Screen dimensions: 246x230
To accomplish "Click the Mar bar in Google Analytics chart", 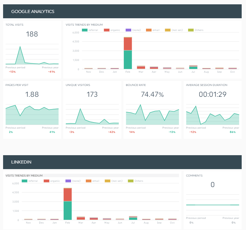I will click(x=141, y=67).
